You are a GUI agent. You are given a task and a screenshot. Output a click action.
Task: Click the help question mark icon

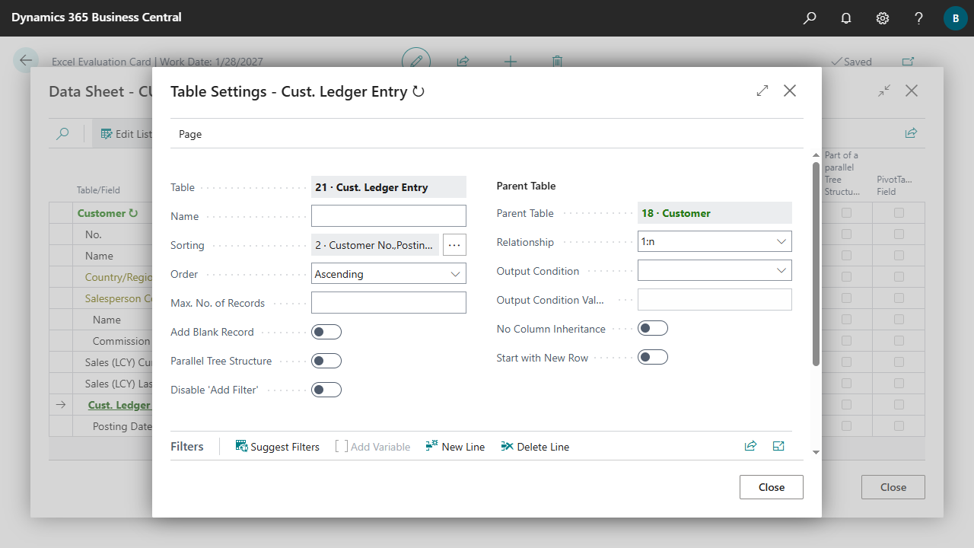tap(919, 18)
